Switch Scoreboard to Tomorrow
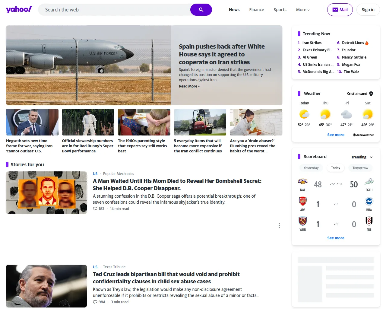The image size is (386, 309). (x=360, y=168)
